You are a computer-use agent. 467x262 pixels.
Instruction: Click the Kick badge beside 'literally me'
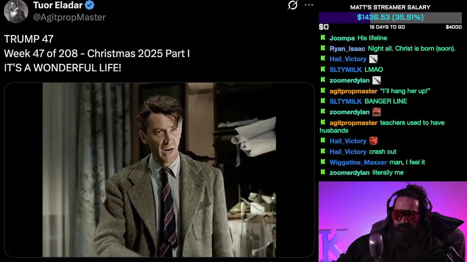(x=323, y=172)
